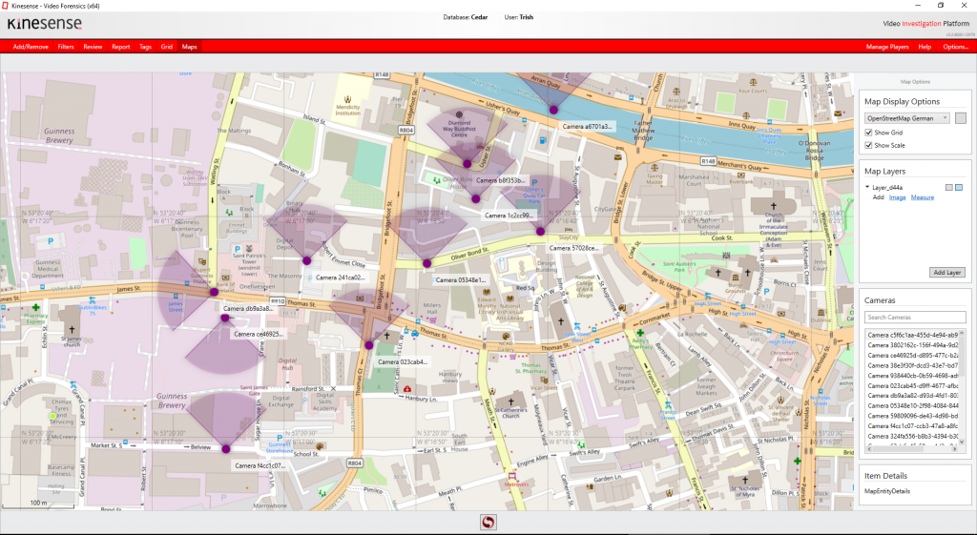This screenshot has height=535, width=977.
Task: Open Manage Players in the red toolbar
Action: [887, 47]
